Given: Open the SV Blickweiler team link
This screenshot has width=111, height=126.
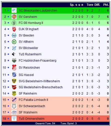Looking at the screenshot, I should point(28,48).
